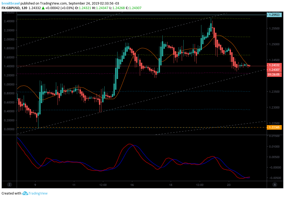This screenshot has width=285, height=198.
Task: Click the 1.22500 price axis value
Action: point(274,123)
